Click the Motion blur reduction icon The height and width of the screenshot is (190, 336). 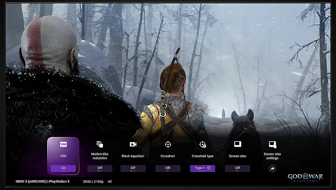pos(100,144)
